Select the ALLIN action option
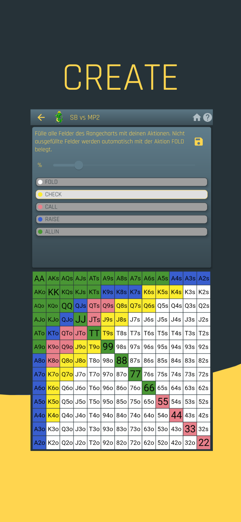The image size is (241, 522). point(122,232)
